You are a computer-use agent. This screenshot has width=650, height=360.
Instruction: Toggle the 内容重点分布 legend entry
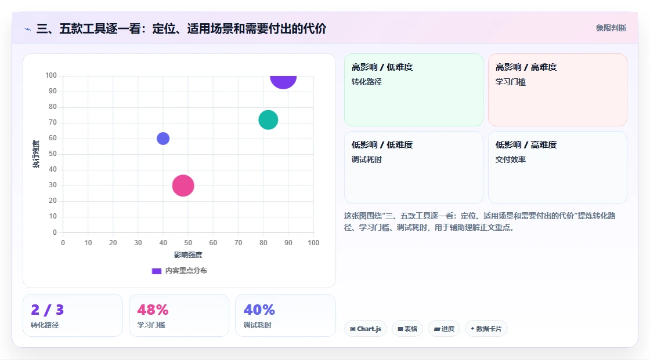179,271
